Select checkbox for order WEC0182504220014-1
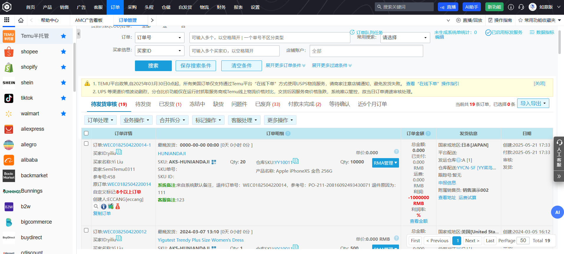 pyautogui.click(x=86, y=144)
